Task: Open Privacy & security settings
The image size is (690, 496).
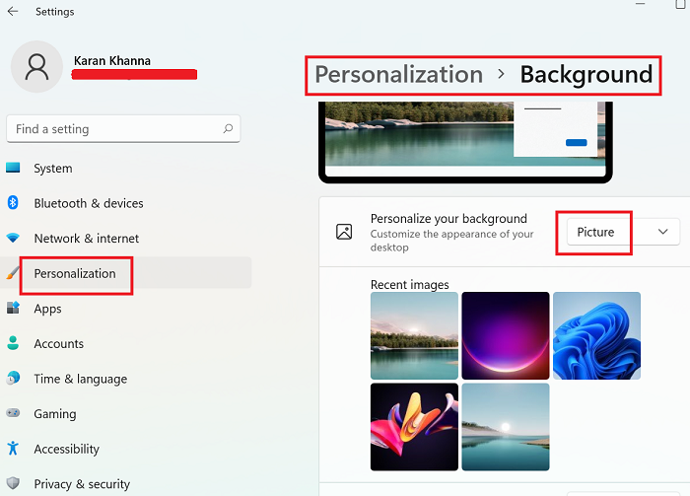Action: click(82, 484)
